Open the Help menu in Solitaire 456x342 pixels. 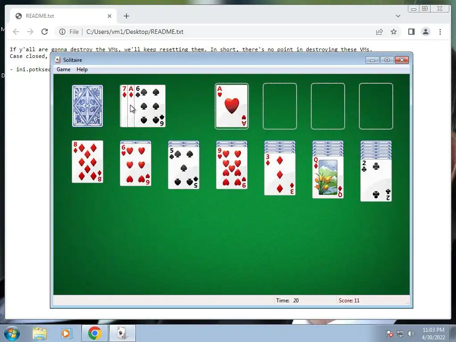point(82,69)
